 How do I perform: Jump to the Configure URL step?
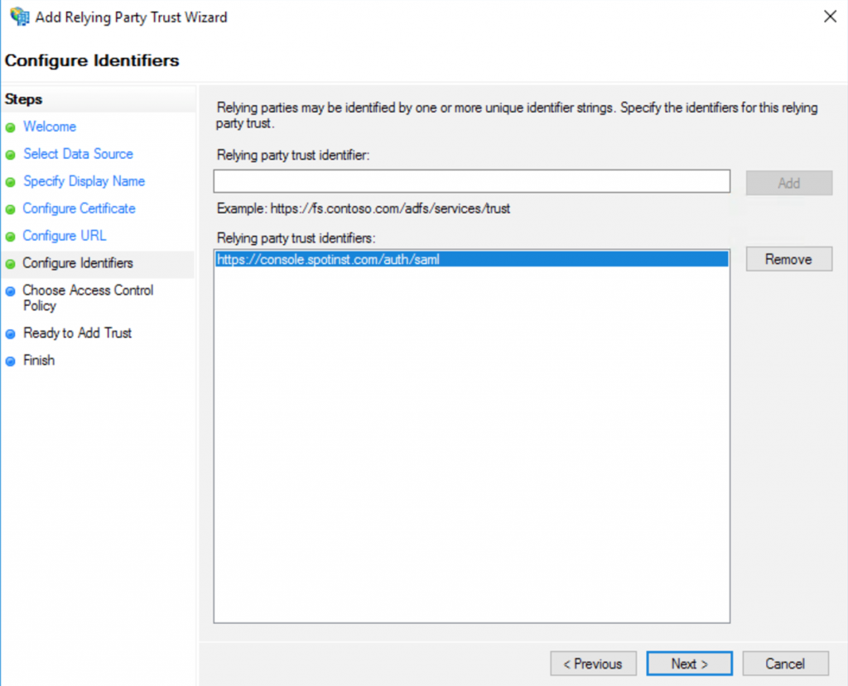pos(64,236)
